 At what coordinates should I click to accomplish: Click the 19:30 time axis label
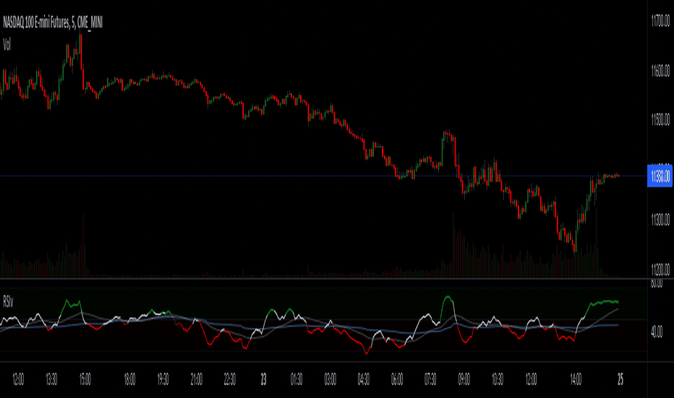pyautogui.click(x=163, y=379)
